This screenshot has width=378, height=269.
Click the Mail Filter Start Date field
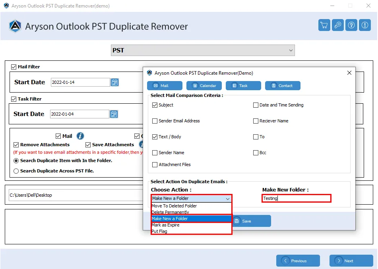[81, 82]
